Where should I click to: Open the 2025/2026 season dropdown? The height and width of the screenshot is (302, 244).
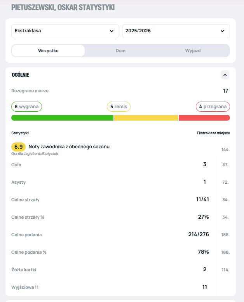pos(176,31)
